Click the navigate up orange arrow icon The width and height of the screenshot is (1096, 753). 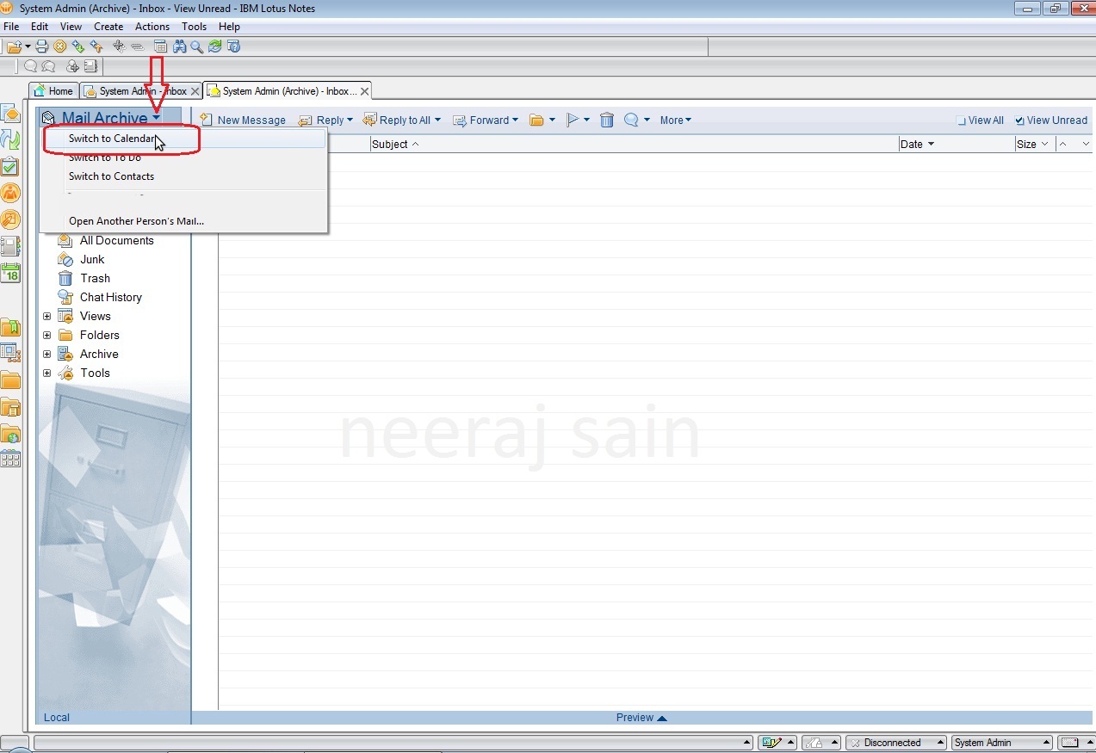[96, 46]
